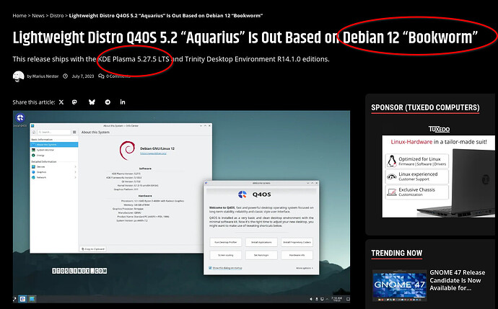Screen dimensions: 498x309
Task: Click Hardware info in Welcome screen
Action: [x=297, y=255]
